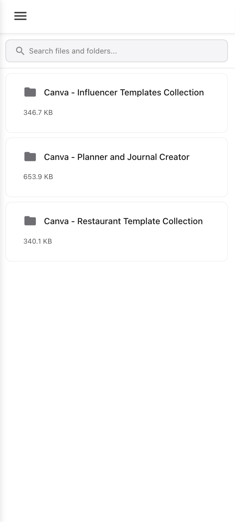Click the Influencer Templates Collection folder icon
This screenshot has height=522, width=235.
[x=30, y=92]
